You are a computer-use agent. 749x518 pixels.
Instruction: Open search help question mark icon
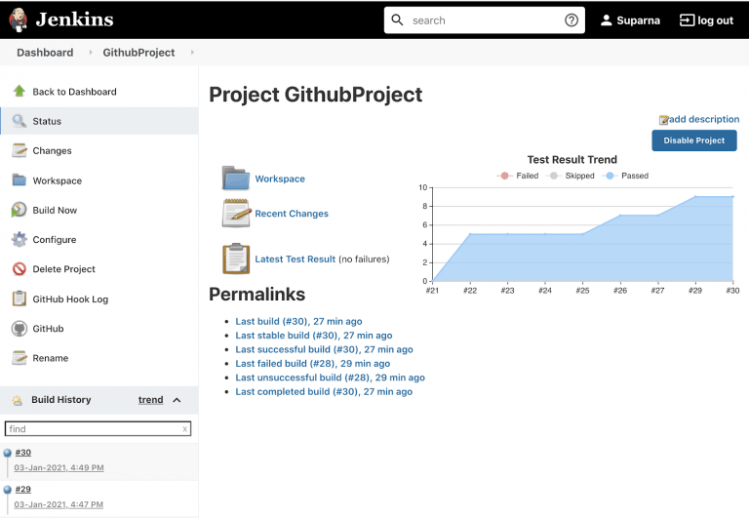click(x=572, y=20)
